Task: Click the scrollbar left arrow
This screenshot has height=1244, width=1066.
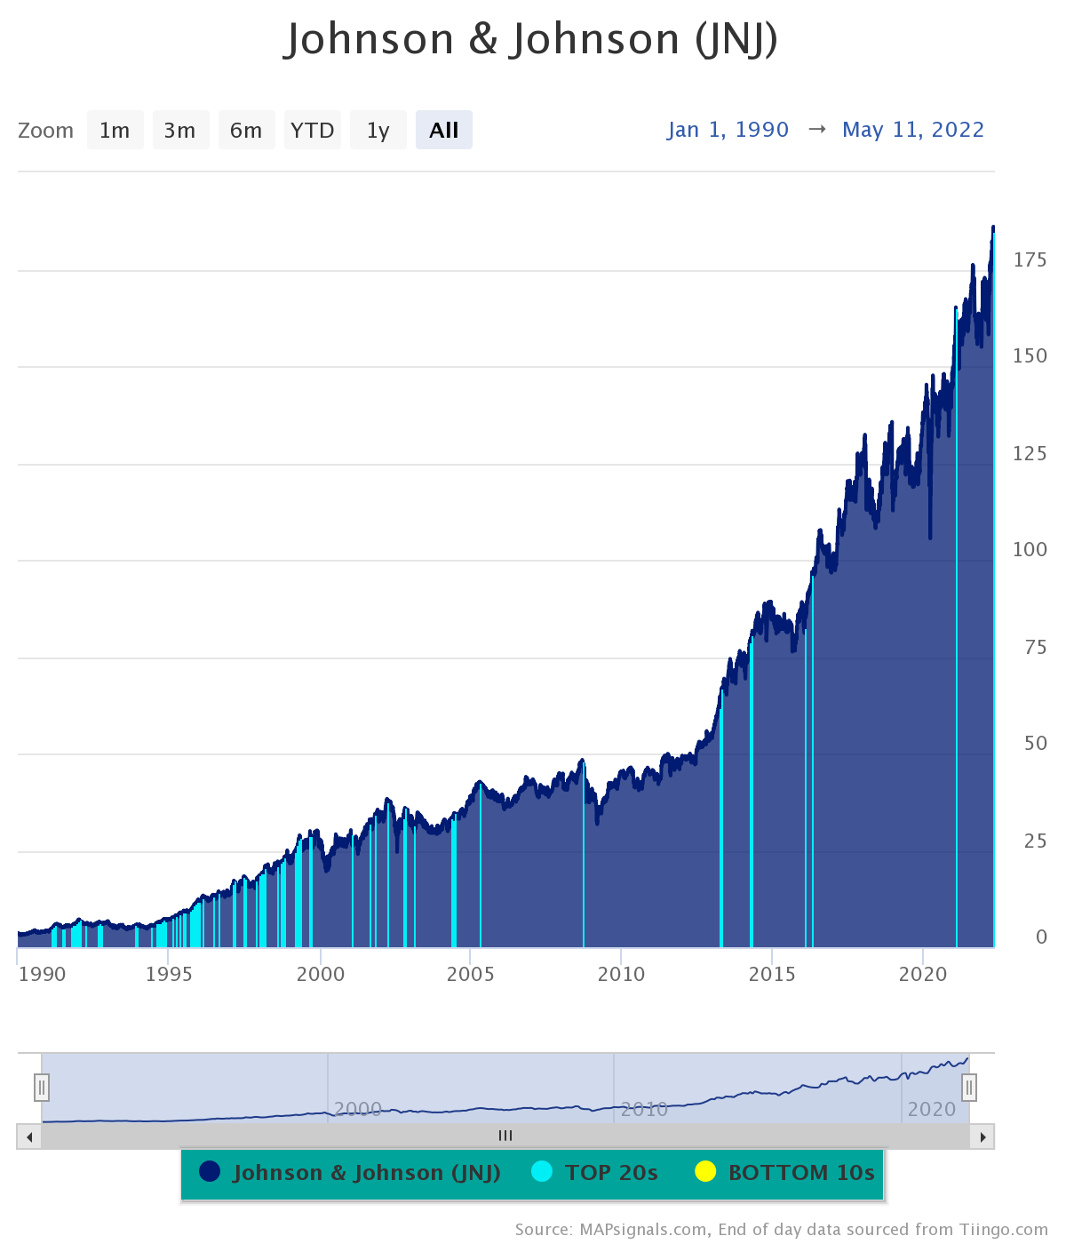Action: pyautogui.click(x=29, y=1136)
